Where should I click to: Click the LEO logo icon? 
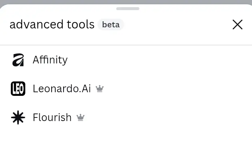point(18,89)
